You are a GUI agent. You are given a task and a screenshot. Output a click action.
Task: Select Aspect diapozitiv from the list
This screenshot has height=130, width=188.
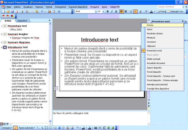tap(163, 68)
